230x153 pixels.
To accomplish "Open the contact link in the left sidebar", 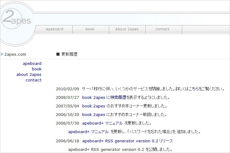I will pos(33,80).
